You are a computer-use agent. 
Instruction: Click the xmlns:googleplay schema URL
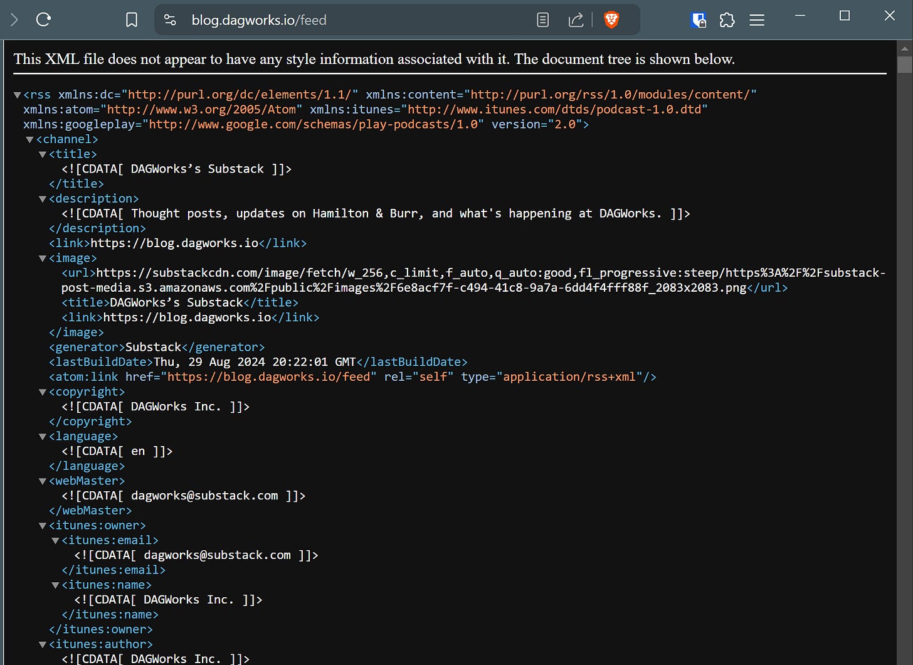coord(313,124)
